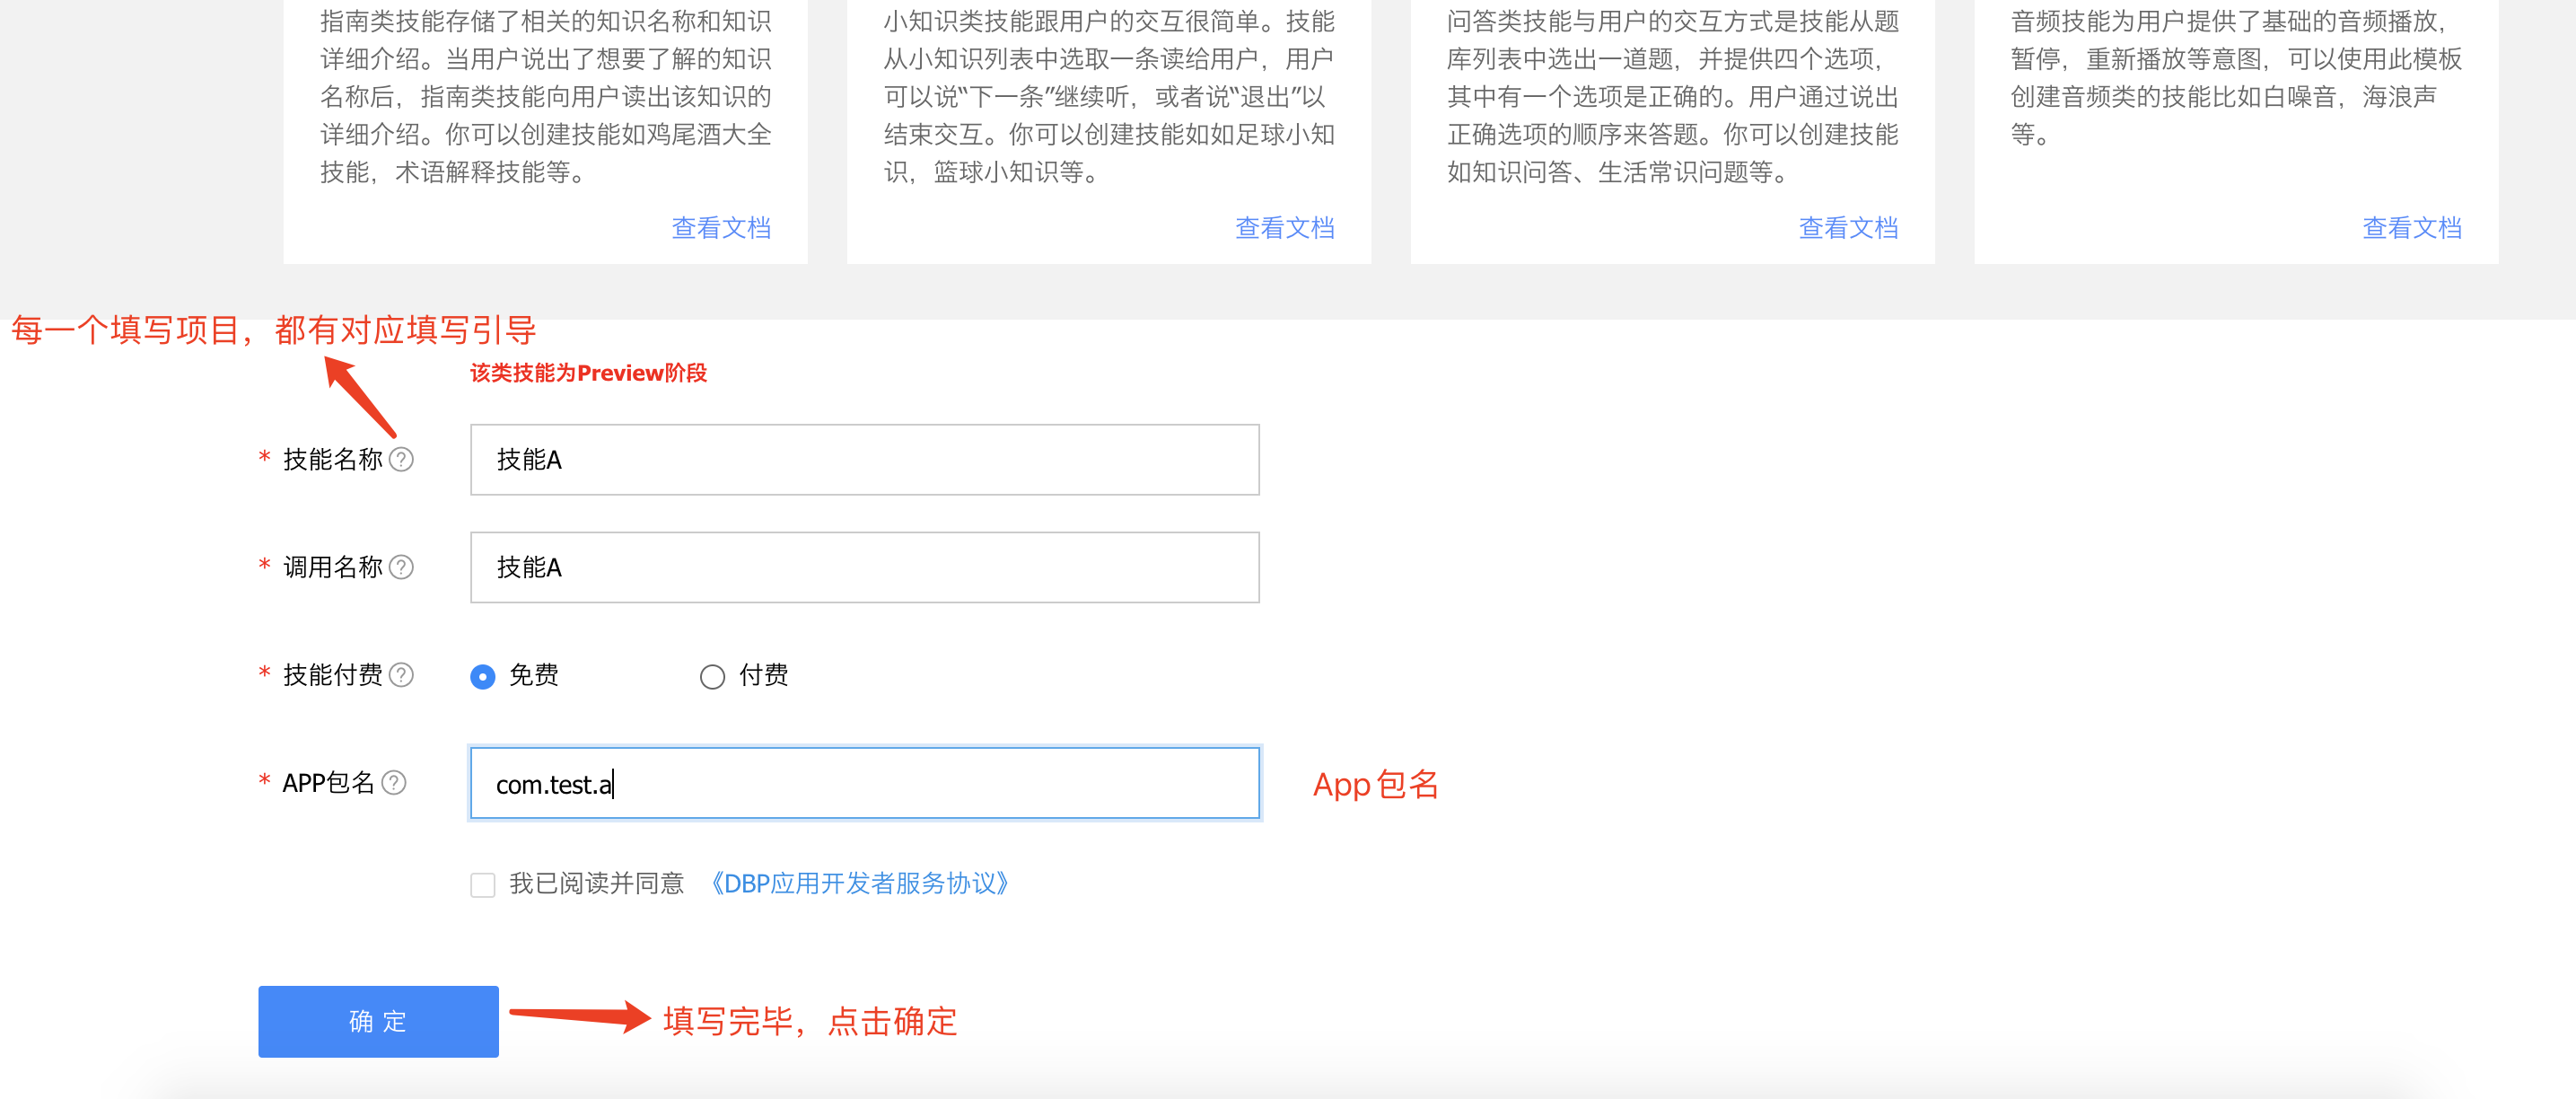Open 查看文档 link for 指南类技能 card
Screen dimensions: 2576x1099
721,228
